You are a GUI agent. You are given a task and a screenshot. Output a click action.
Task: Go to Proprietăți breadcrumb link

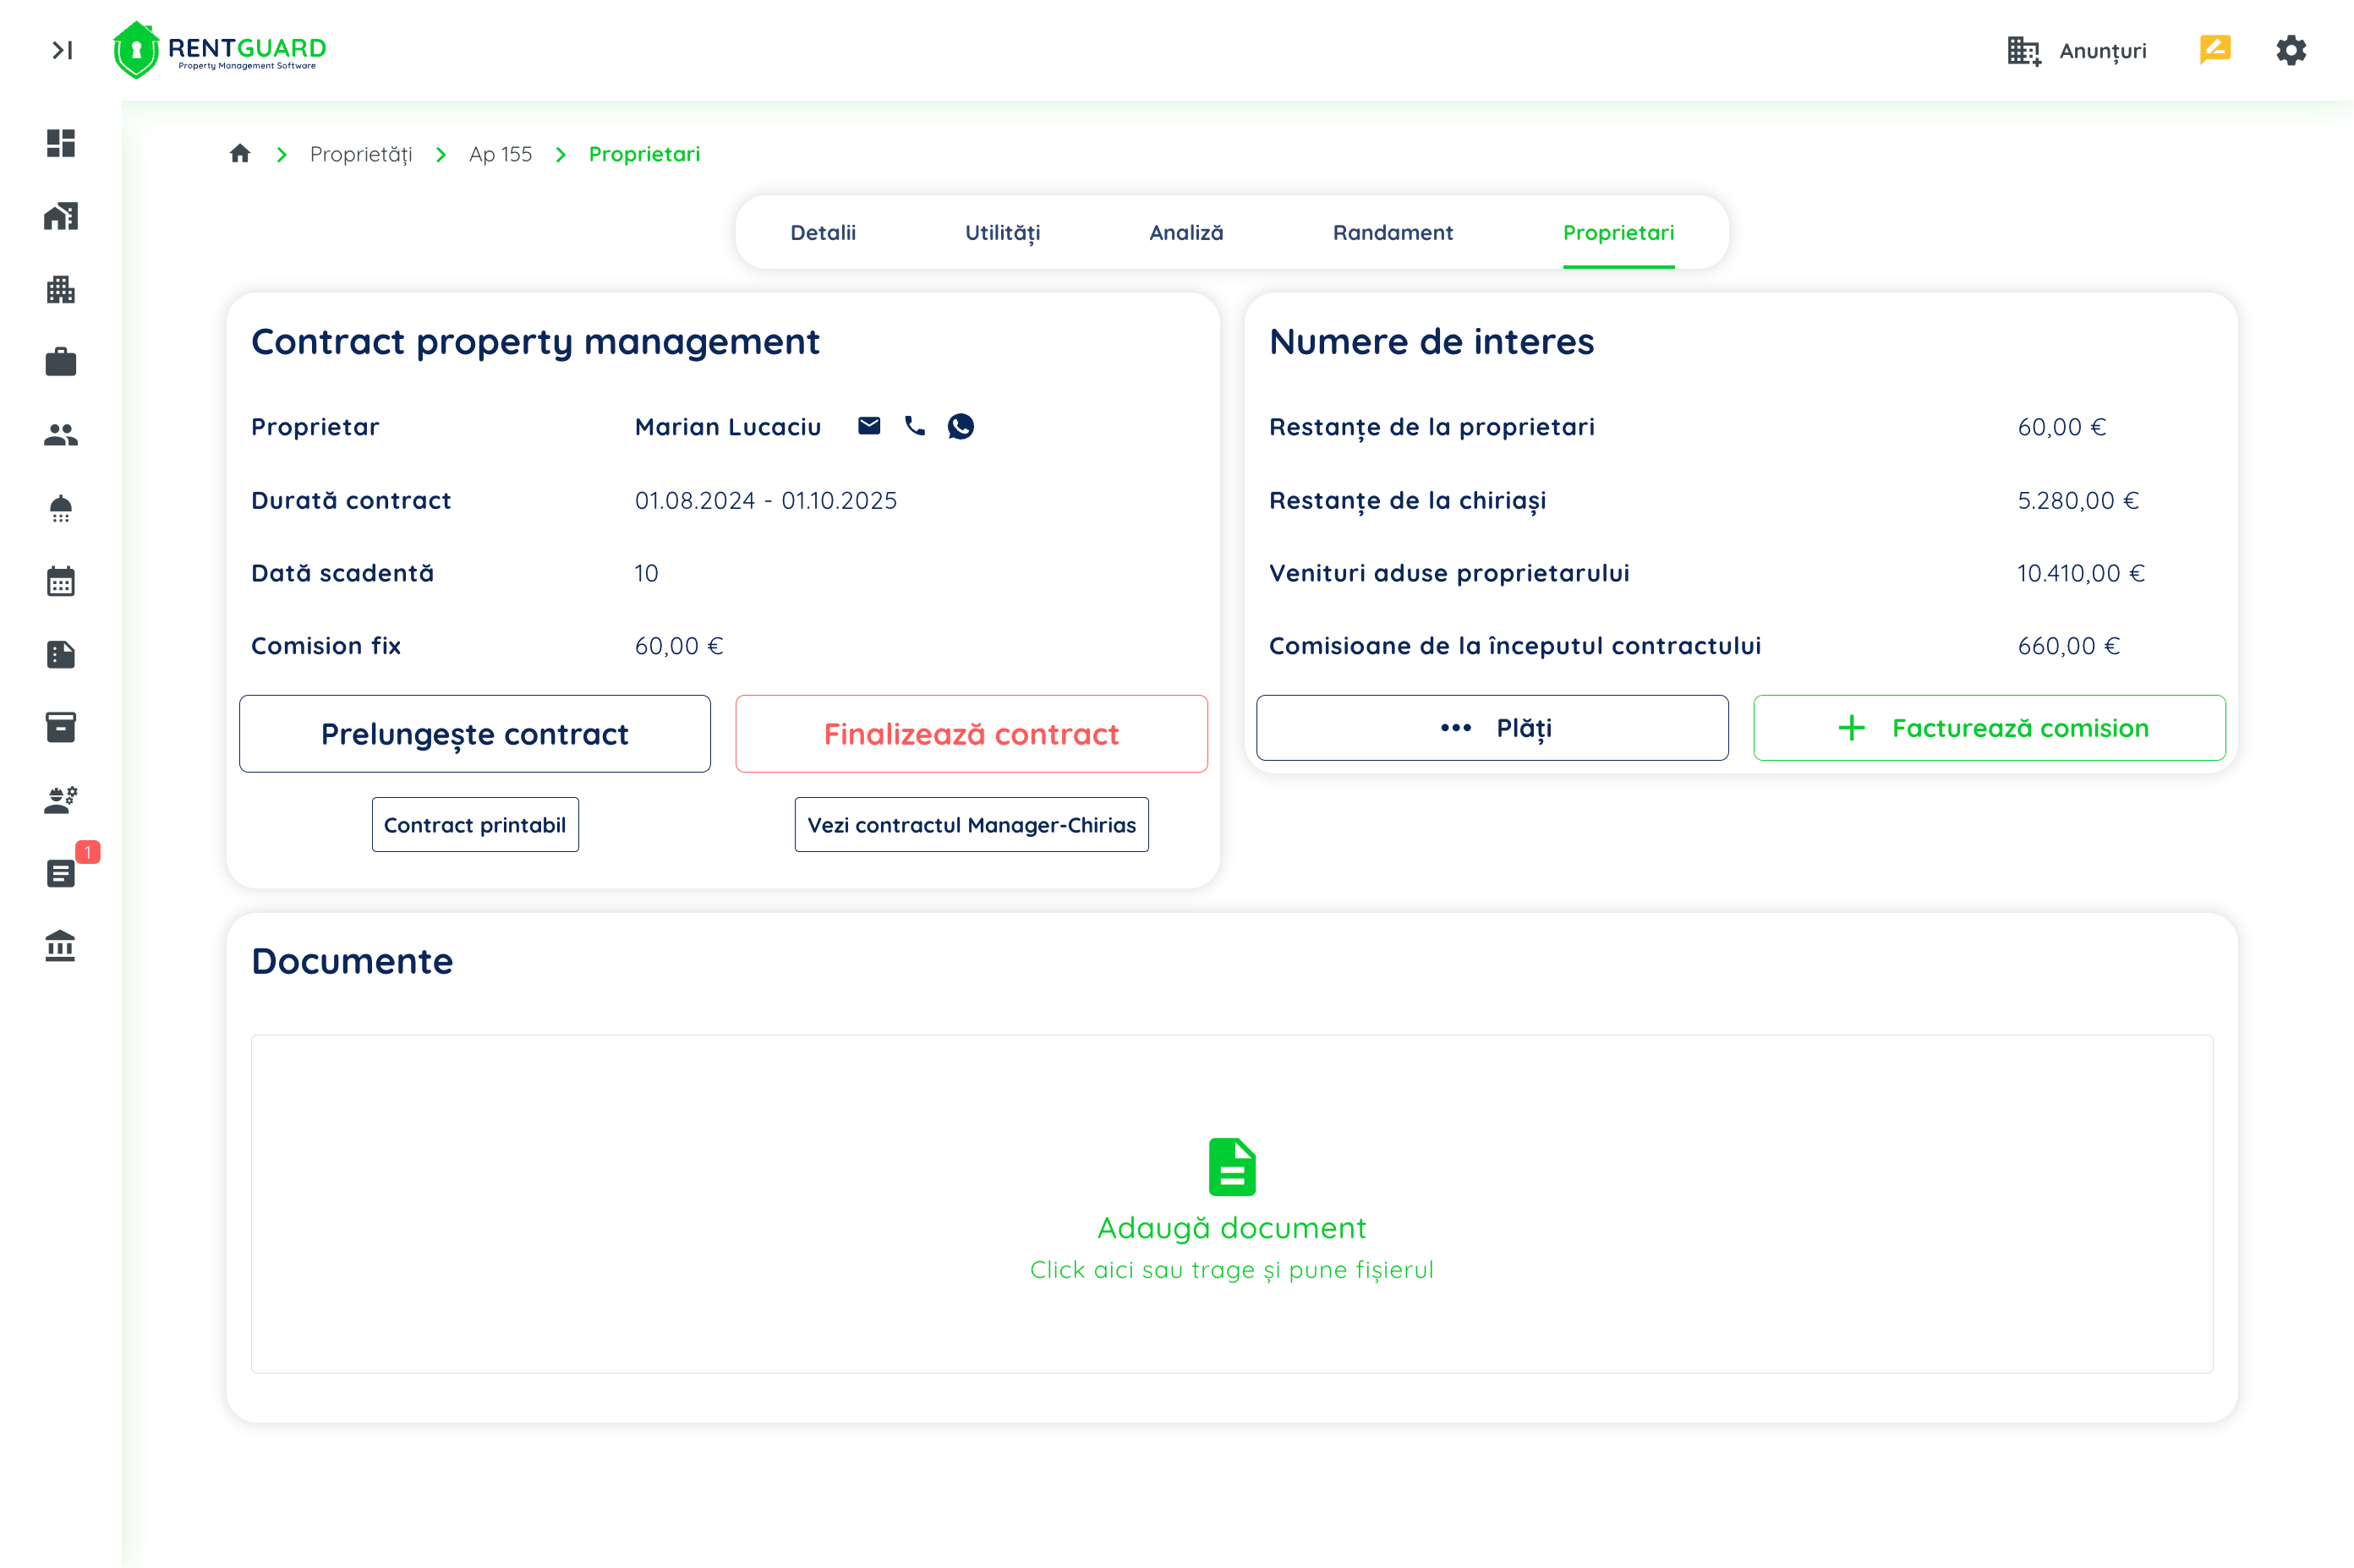pyautogui.click(x=360, y=154)
